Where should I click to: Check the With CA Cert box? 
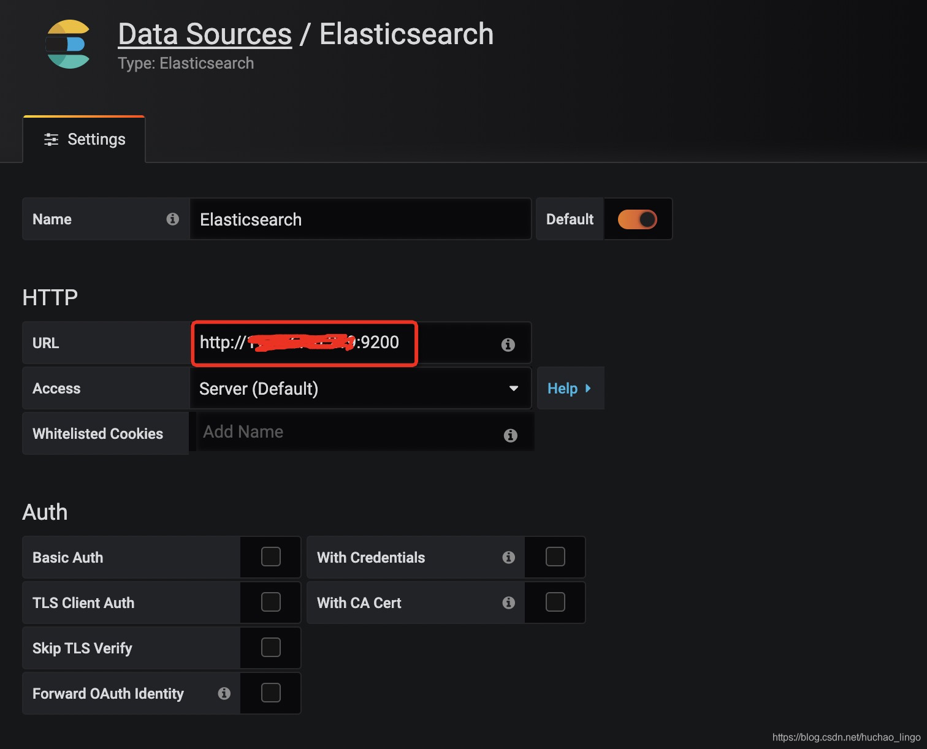pyautogui.click(x=555, y=602)
